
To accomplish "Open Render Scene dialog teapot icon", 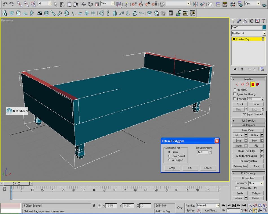I will point(241,4).
